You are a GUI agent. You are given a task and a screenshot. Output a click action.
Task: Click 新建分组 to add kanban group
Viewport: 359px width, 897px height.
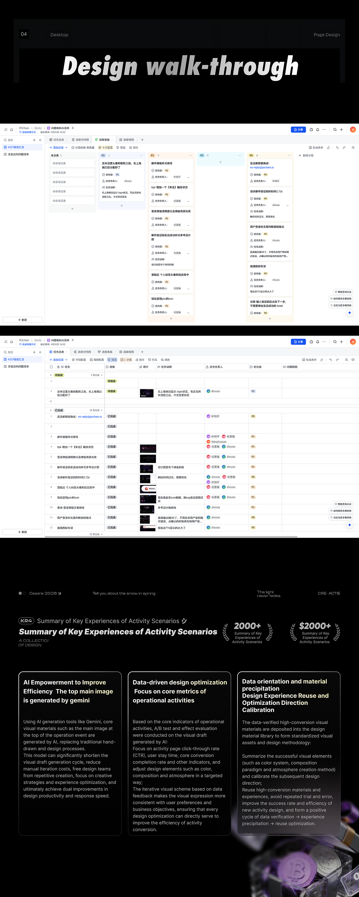(x=306, y=156)
